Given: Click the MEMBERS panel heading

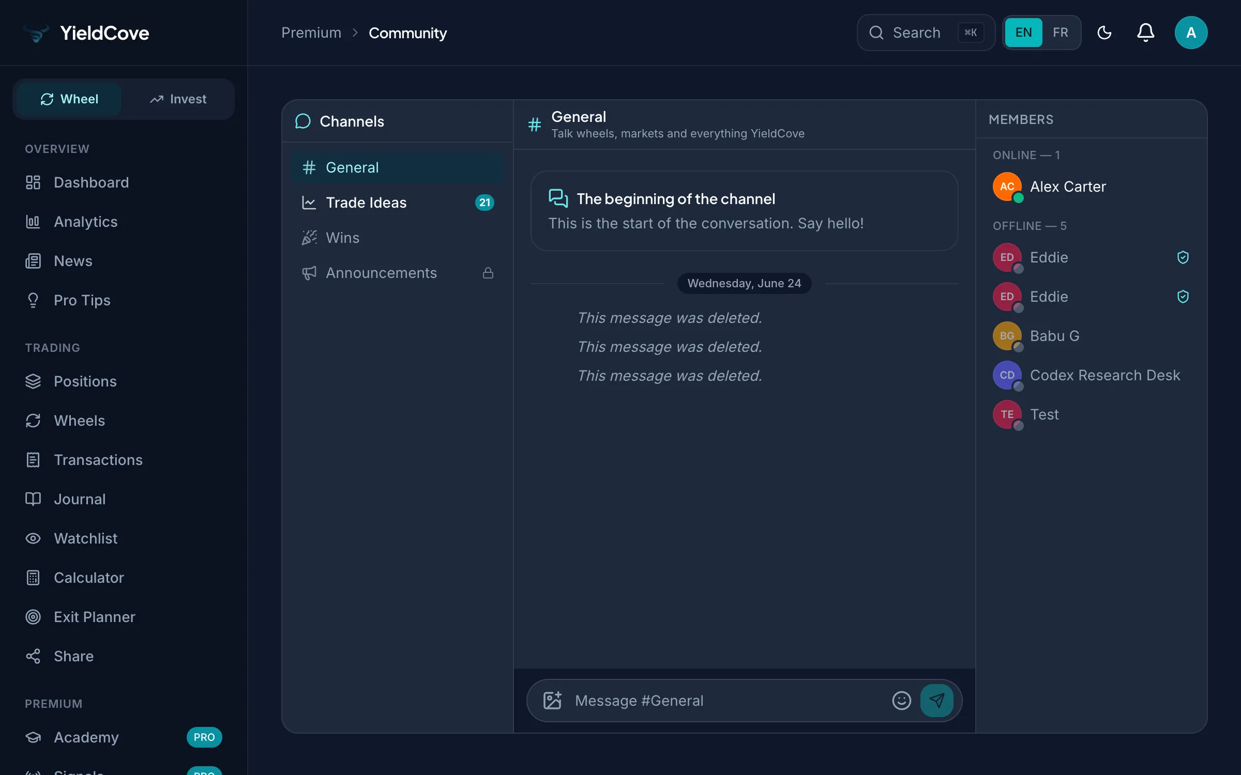Looking at the screenshot, I should [x=1021, y=119].
